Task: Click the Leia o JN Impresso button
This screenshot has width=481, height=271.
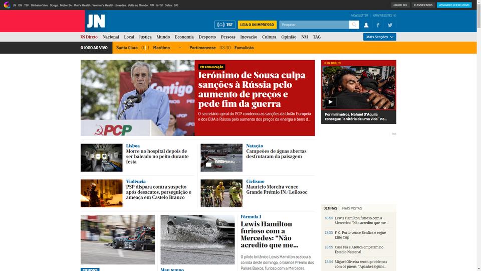Action: (257, 25)
